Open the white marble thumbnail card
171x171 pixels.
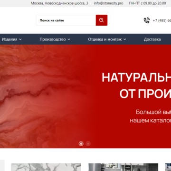click(x=46, y=167)
